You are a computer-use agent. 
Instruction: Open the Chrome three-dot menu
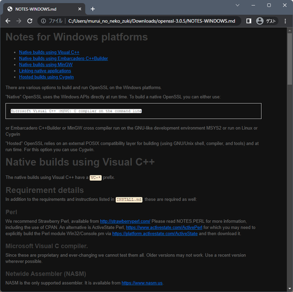[285, 21]
